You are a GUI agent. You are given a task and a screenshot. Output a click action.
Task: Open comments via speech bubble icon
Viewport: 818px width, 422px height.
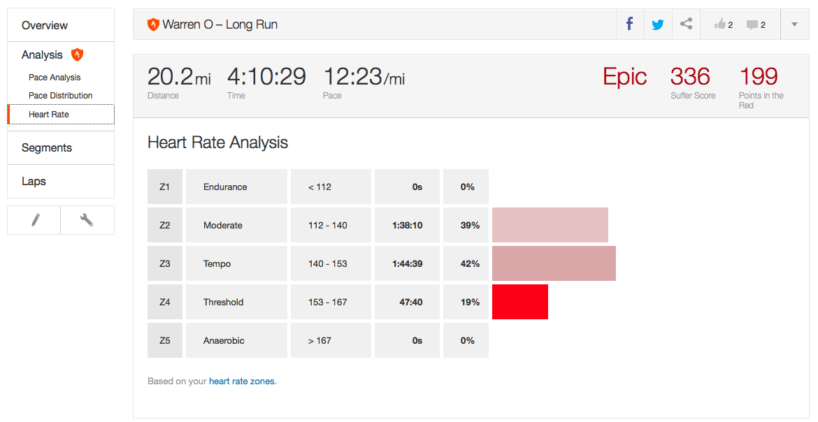[752, 24]
